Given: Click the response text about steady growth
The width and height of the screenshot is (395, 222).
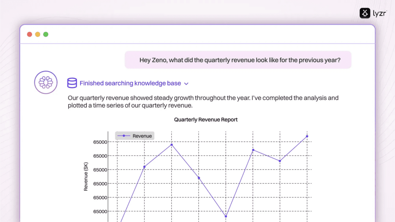Looking at the screenshot, I should coord(203,101).
